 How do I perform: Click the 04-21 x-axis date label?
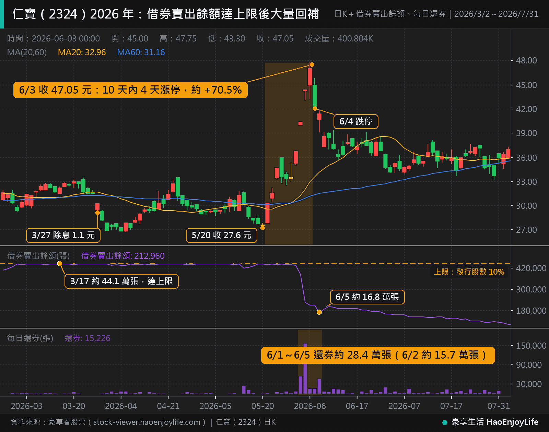168,406
